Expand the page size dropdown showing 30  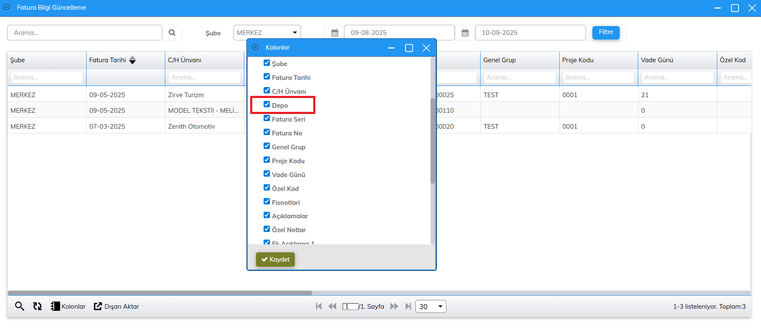pyautogui.click(x=431, y=306)
